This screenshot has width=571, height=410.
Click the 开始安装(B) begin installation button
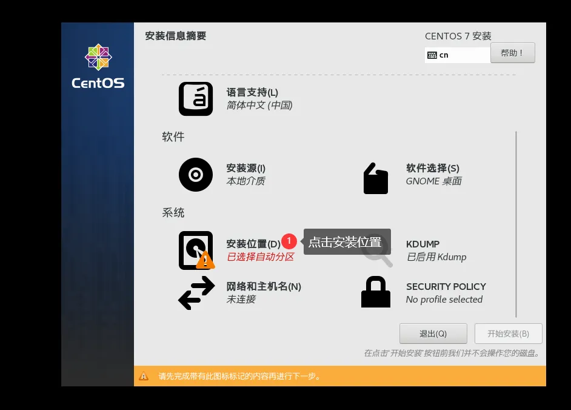point(509,334)
